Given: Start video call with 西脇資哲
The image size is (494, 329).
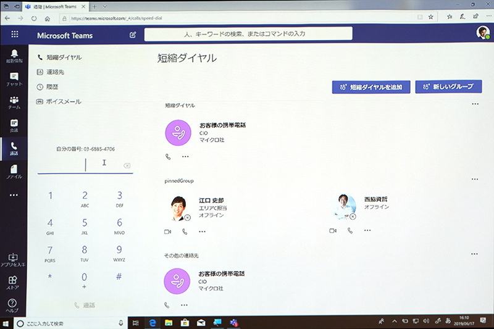Looking at the screenshot, I should 333,231.
